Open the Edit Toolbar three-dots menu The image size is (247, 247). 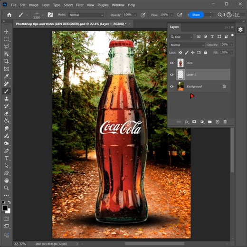[x=6, y=195]
